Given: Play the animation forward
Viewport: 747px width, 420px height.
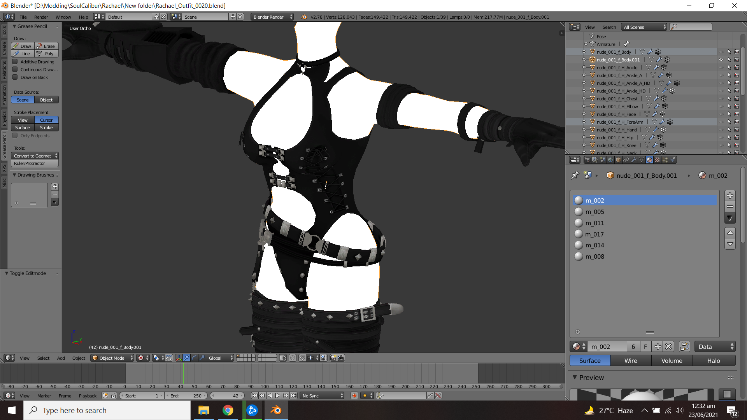Looking at the screenshot, I should point(278,395).
